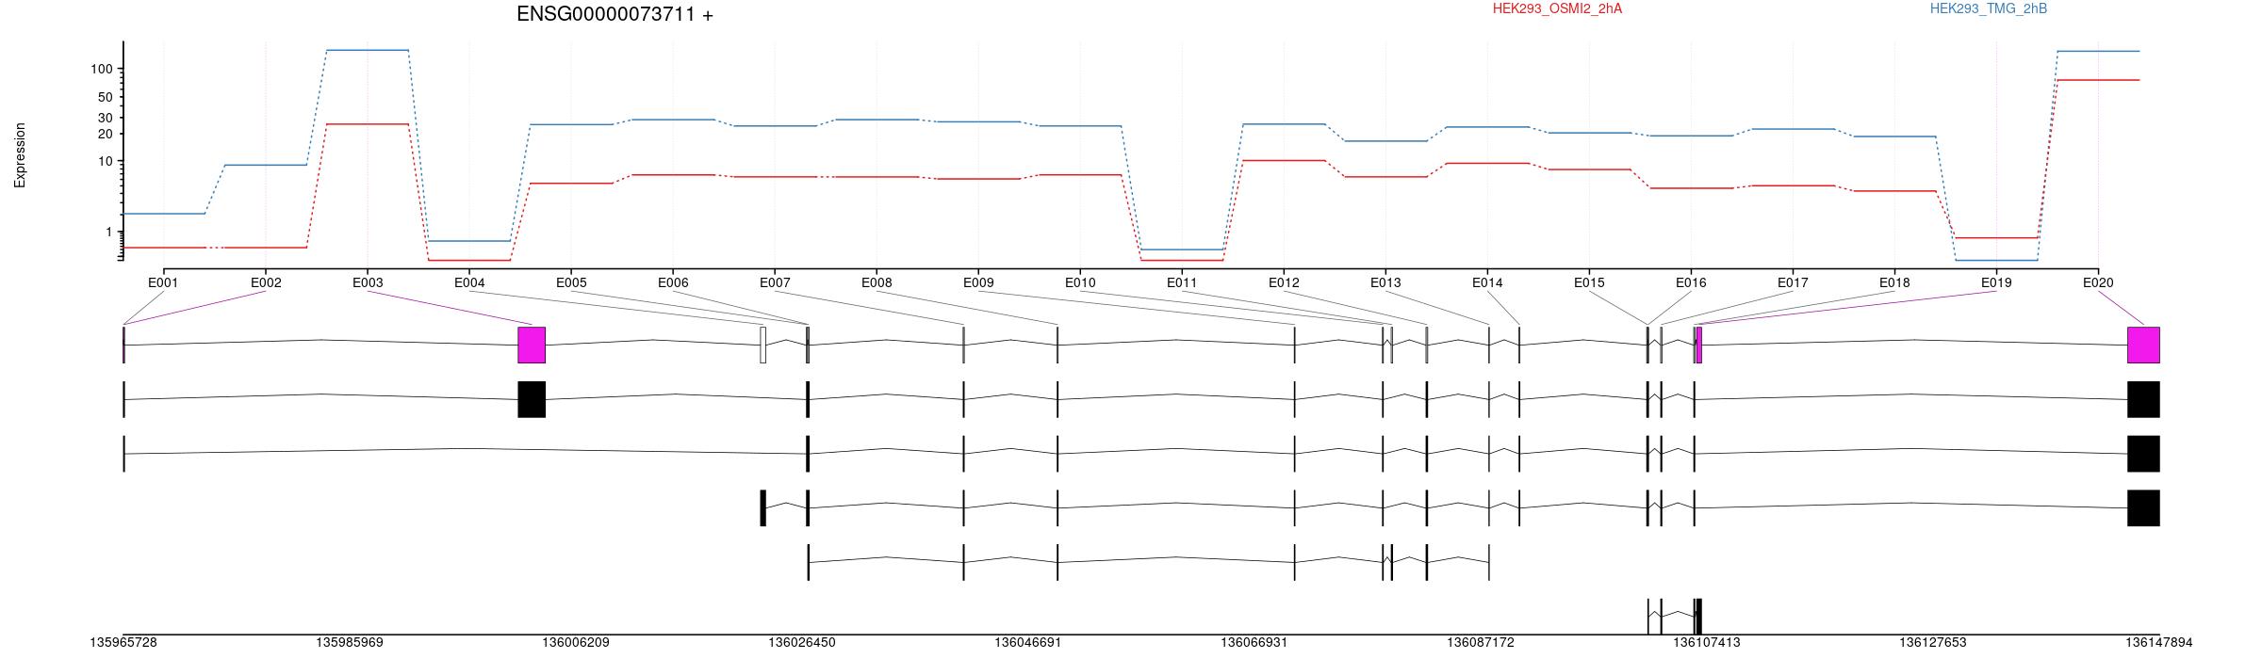Click genomic coordinate 136087172
The image size is (2262, 659).
[1481, 643]
